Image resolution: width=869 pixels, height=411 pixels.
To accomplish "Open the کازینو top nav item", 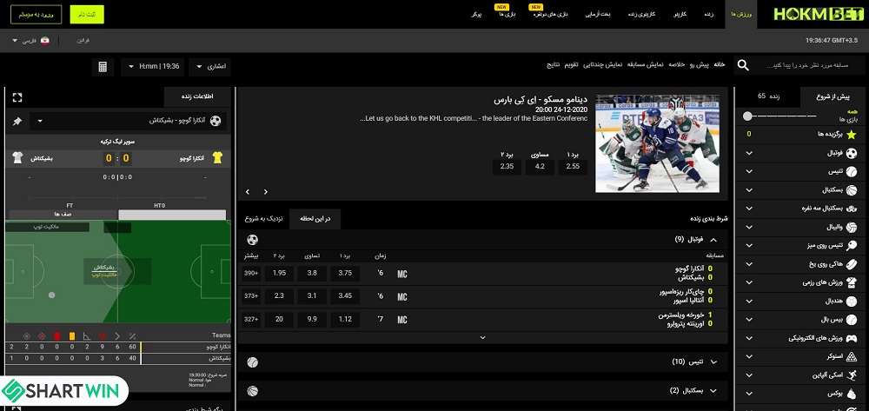I will click(680, 15).
